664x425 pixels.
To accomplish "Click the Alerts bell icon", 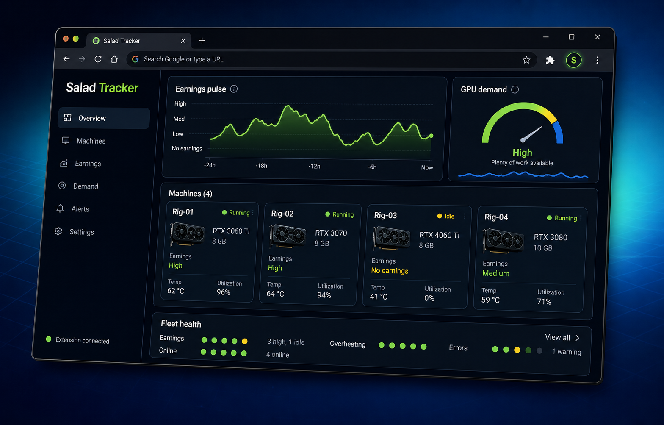I will tap(60, 208).
